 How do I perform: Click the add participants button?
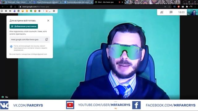[24, 26]
